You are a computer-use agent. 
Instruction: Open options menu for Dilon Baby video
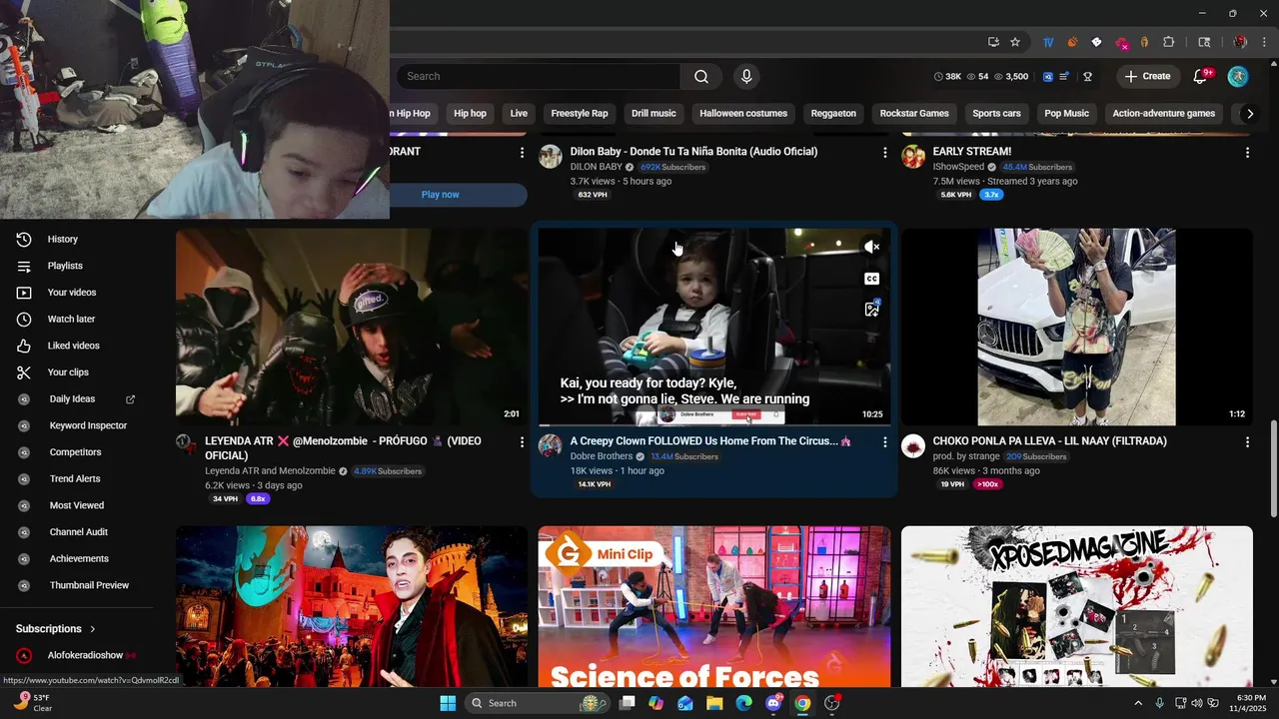pyautogui.click(x=884, y=153)
